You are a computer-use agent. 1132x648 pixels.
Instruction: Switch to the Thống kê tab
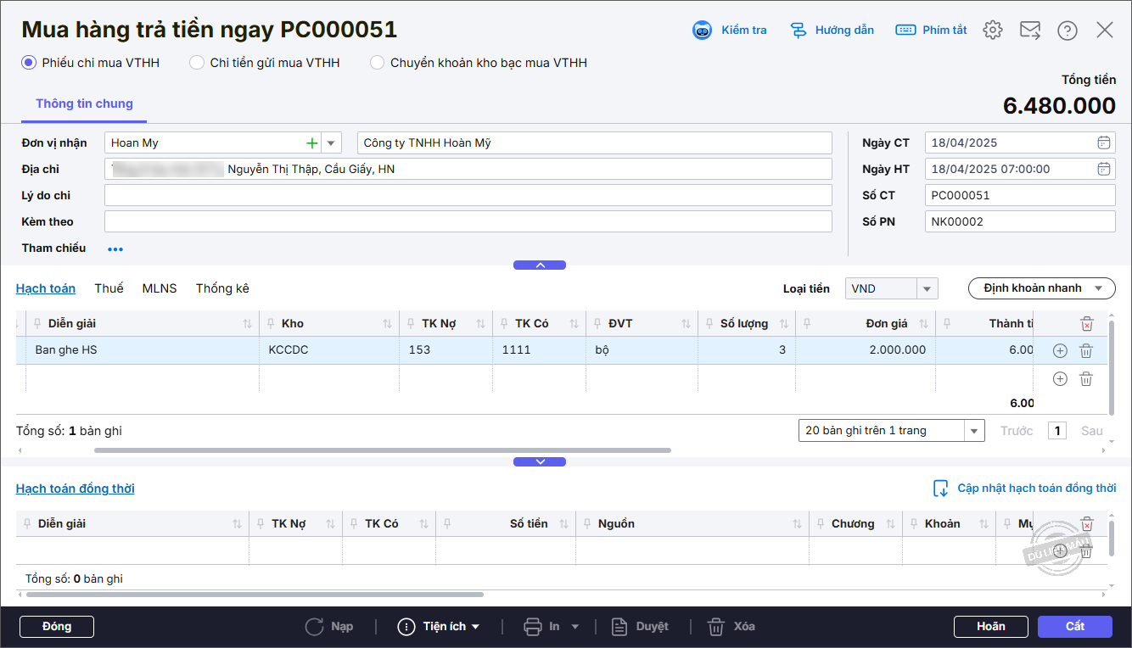(222, 288)
